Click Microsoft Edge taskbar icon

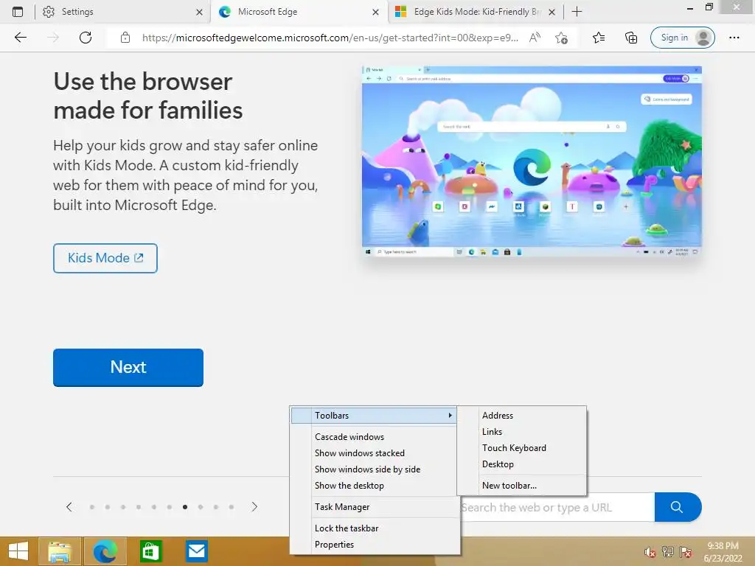(x=105, y=551)
